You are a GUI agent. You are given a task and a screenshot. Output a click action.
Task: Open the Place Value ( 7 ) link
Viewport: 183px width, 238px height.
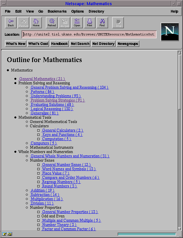point(56,173)
